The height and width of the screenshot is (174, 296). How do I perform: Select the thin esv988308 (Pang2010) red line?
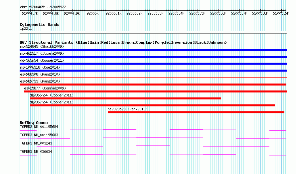pos(153,77)
